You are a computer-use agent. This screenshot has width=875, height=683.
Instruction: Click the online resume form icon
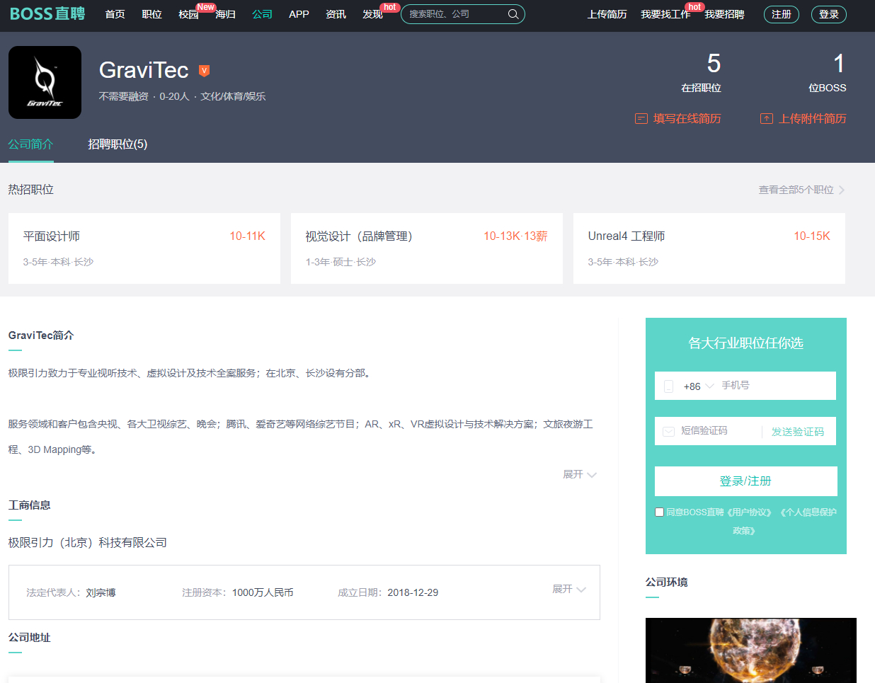pyautogui.click(x=641, y=119)
